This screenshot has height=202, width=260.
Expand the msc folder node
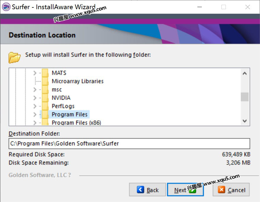point(35,90)
